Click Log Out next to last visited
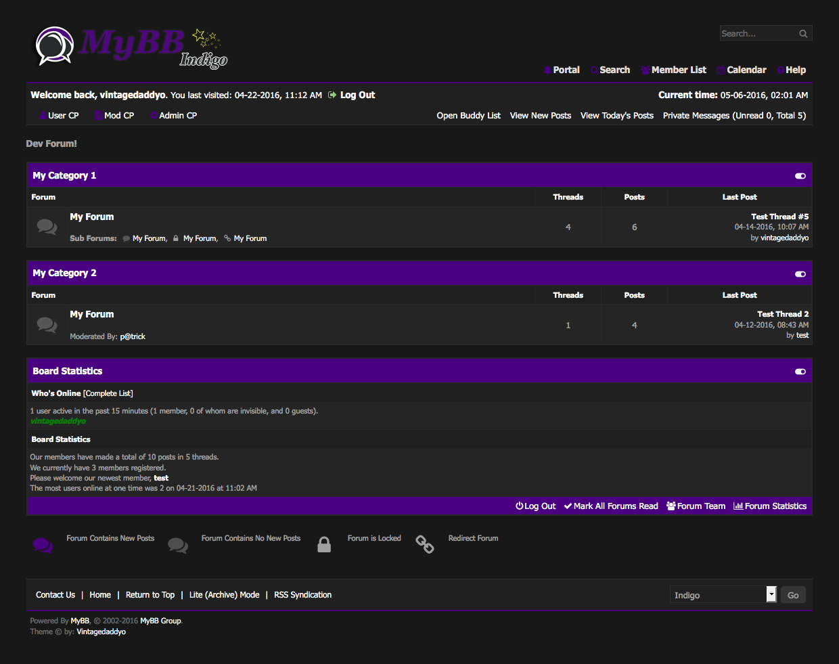The image size is (839, 664). point(357,95)
